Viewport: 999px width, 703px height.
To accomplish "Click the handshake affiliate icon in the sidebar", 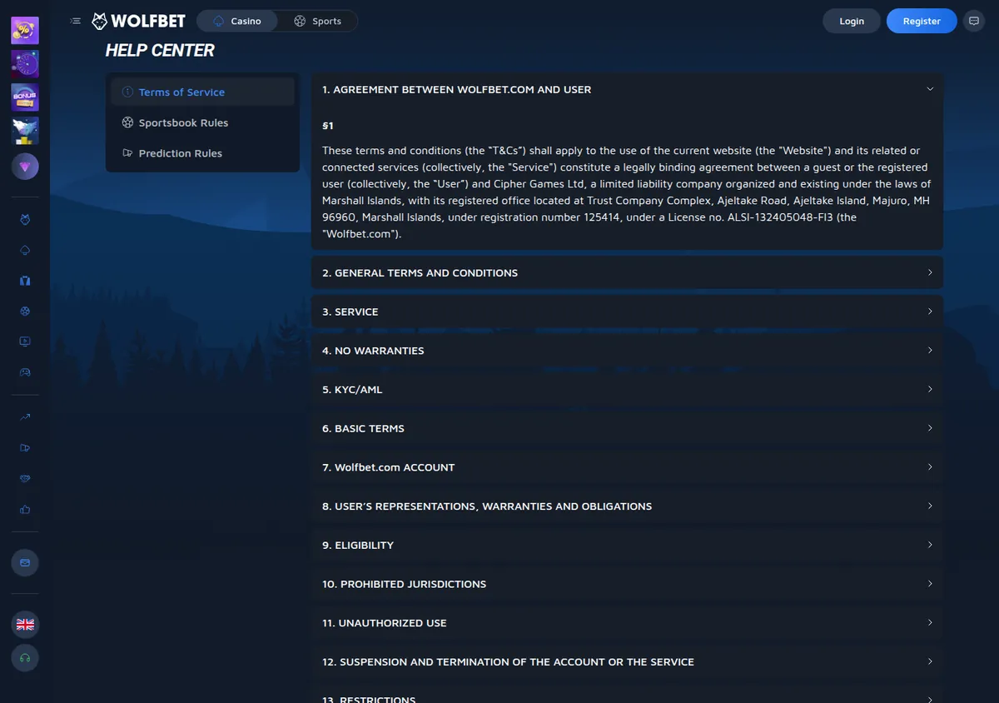I will tap(25, 479).
